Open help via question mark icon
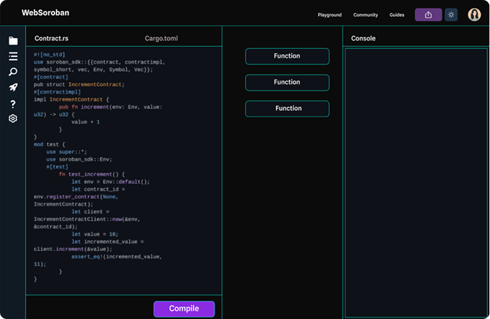 13,103
